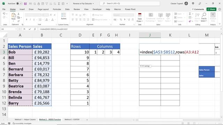
Task: Click the Analyze Data button
Action: tap(213, 17)
